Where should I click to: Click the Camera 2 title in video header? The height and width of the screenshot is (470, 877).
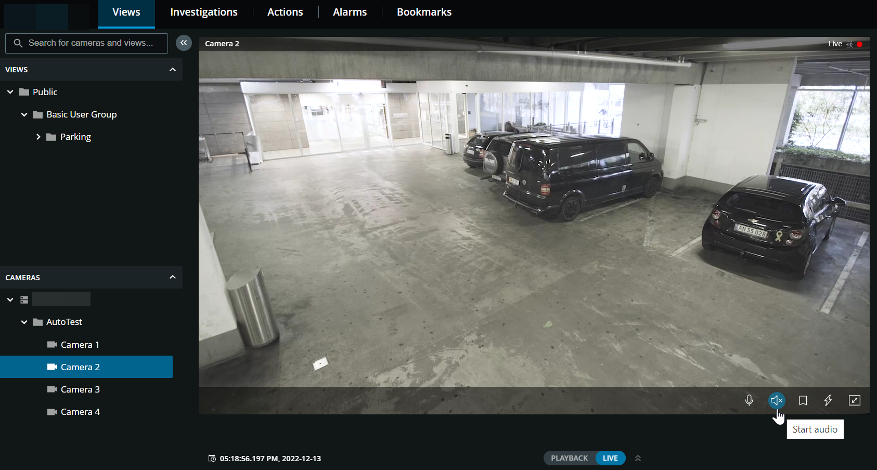coord(222,44)
